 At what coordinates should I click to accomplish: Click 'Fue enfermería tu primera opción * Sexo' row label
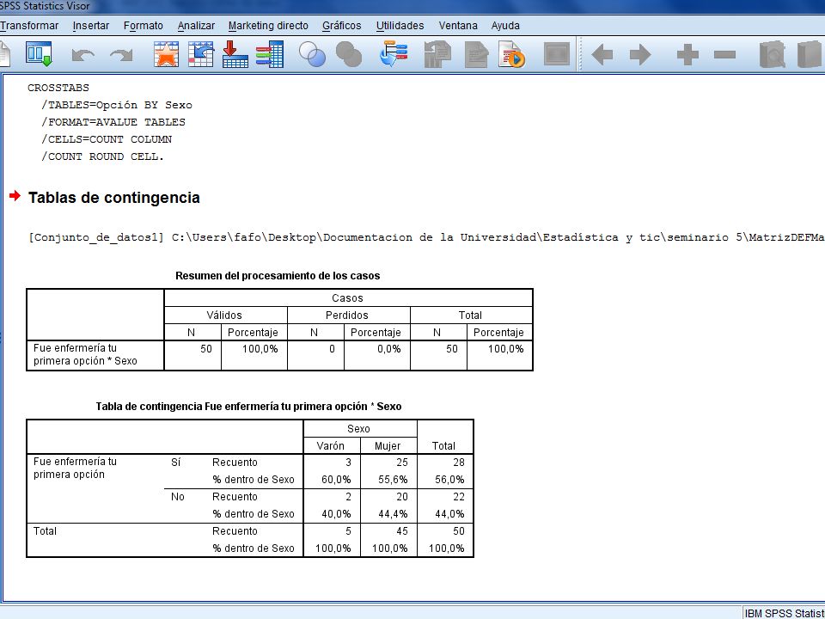click(85, 355)
